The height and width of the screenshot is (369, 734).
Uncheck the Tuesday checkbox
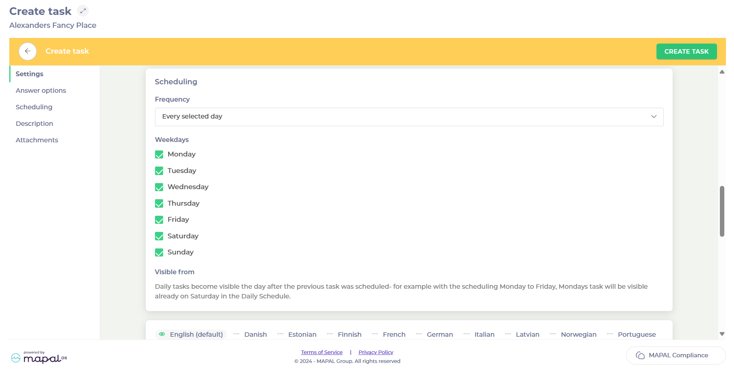[x=159, y=171]
